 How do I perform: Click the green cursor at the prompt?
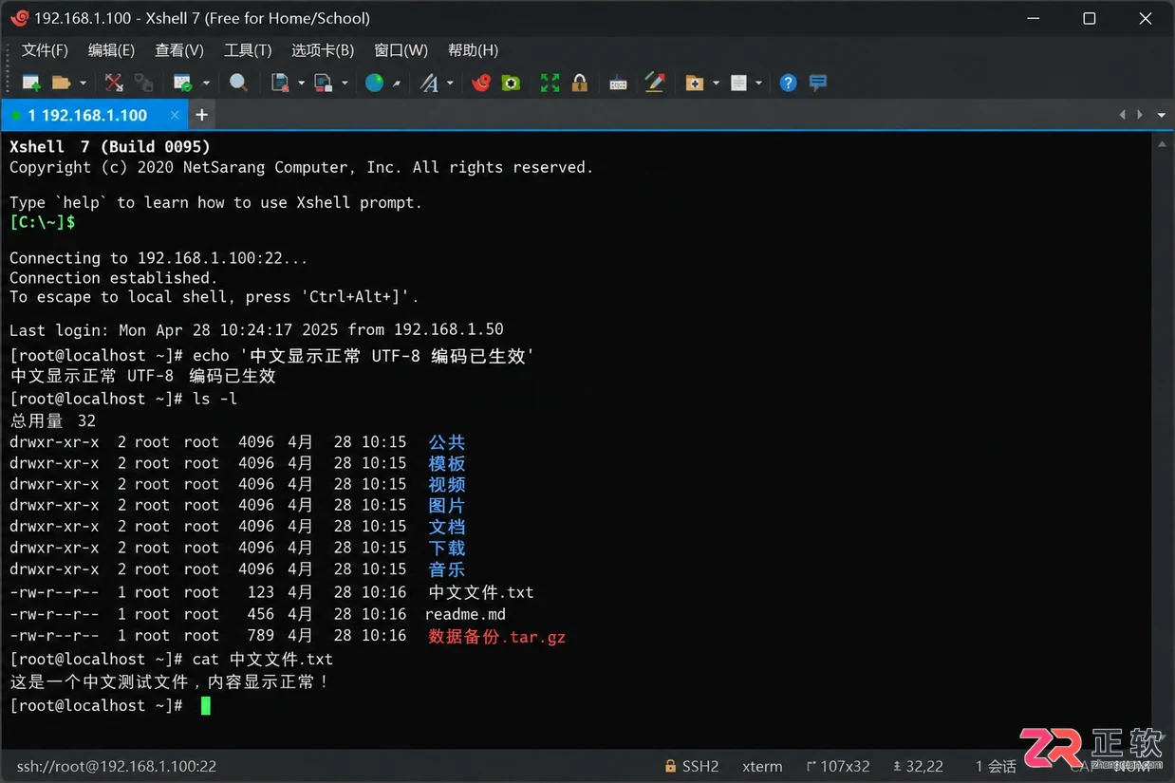pyautogui.click(x=206, y=705)
